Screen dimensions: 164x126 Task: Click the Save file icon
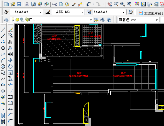[19, 4]
